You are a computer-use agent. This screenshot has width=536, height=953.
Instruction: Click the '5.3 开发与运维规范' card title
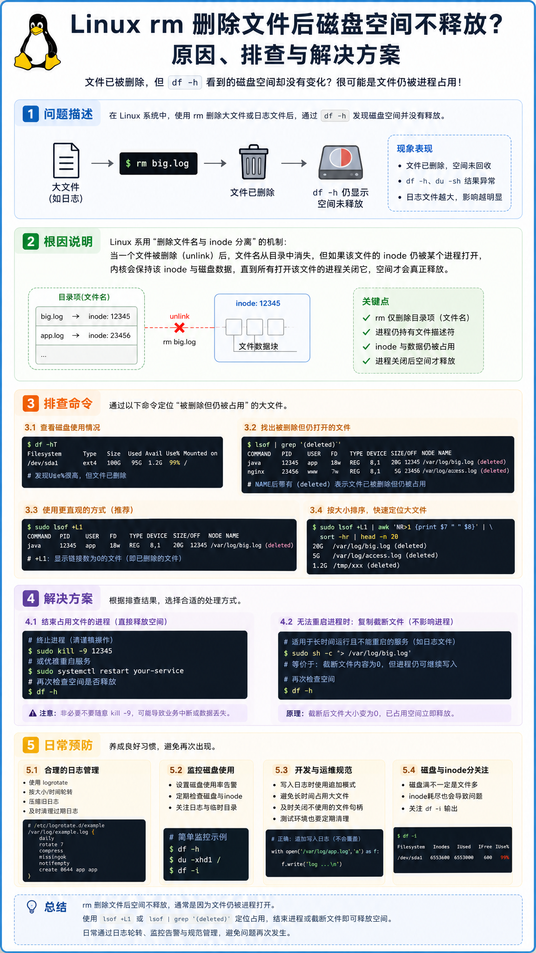tap(313, 770)
